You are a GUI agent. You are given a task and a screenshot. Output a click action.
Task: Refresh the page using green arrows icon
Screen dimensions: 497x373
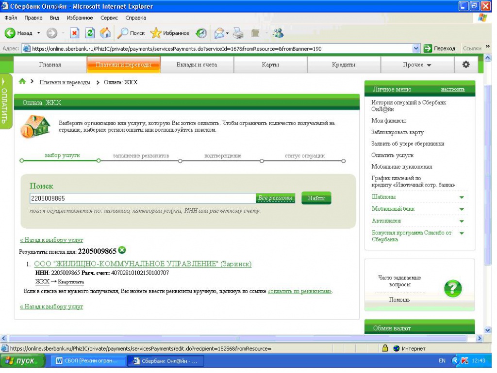90,33
